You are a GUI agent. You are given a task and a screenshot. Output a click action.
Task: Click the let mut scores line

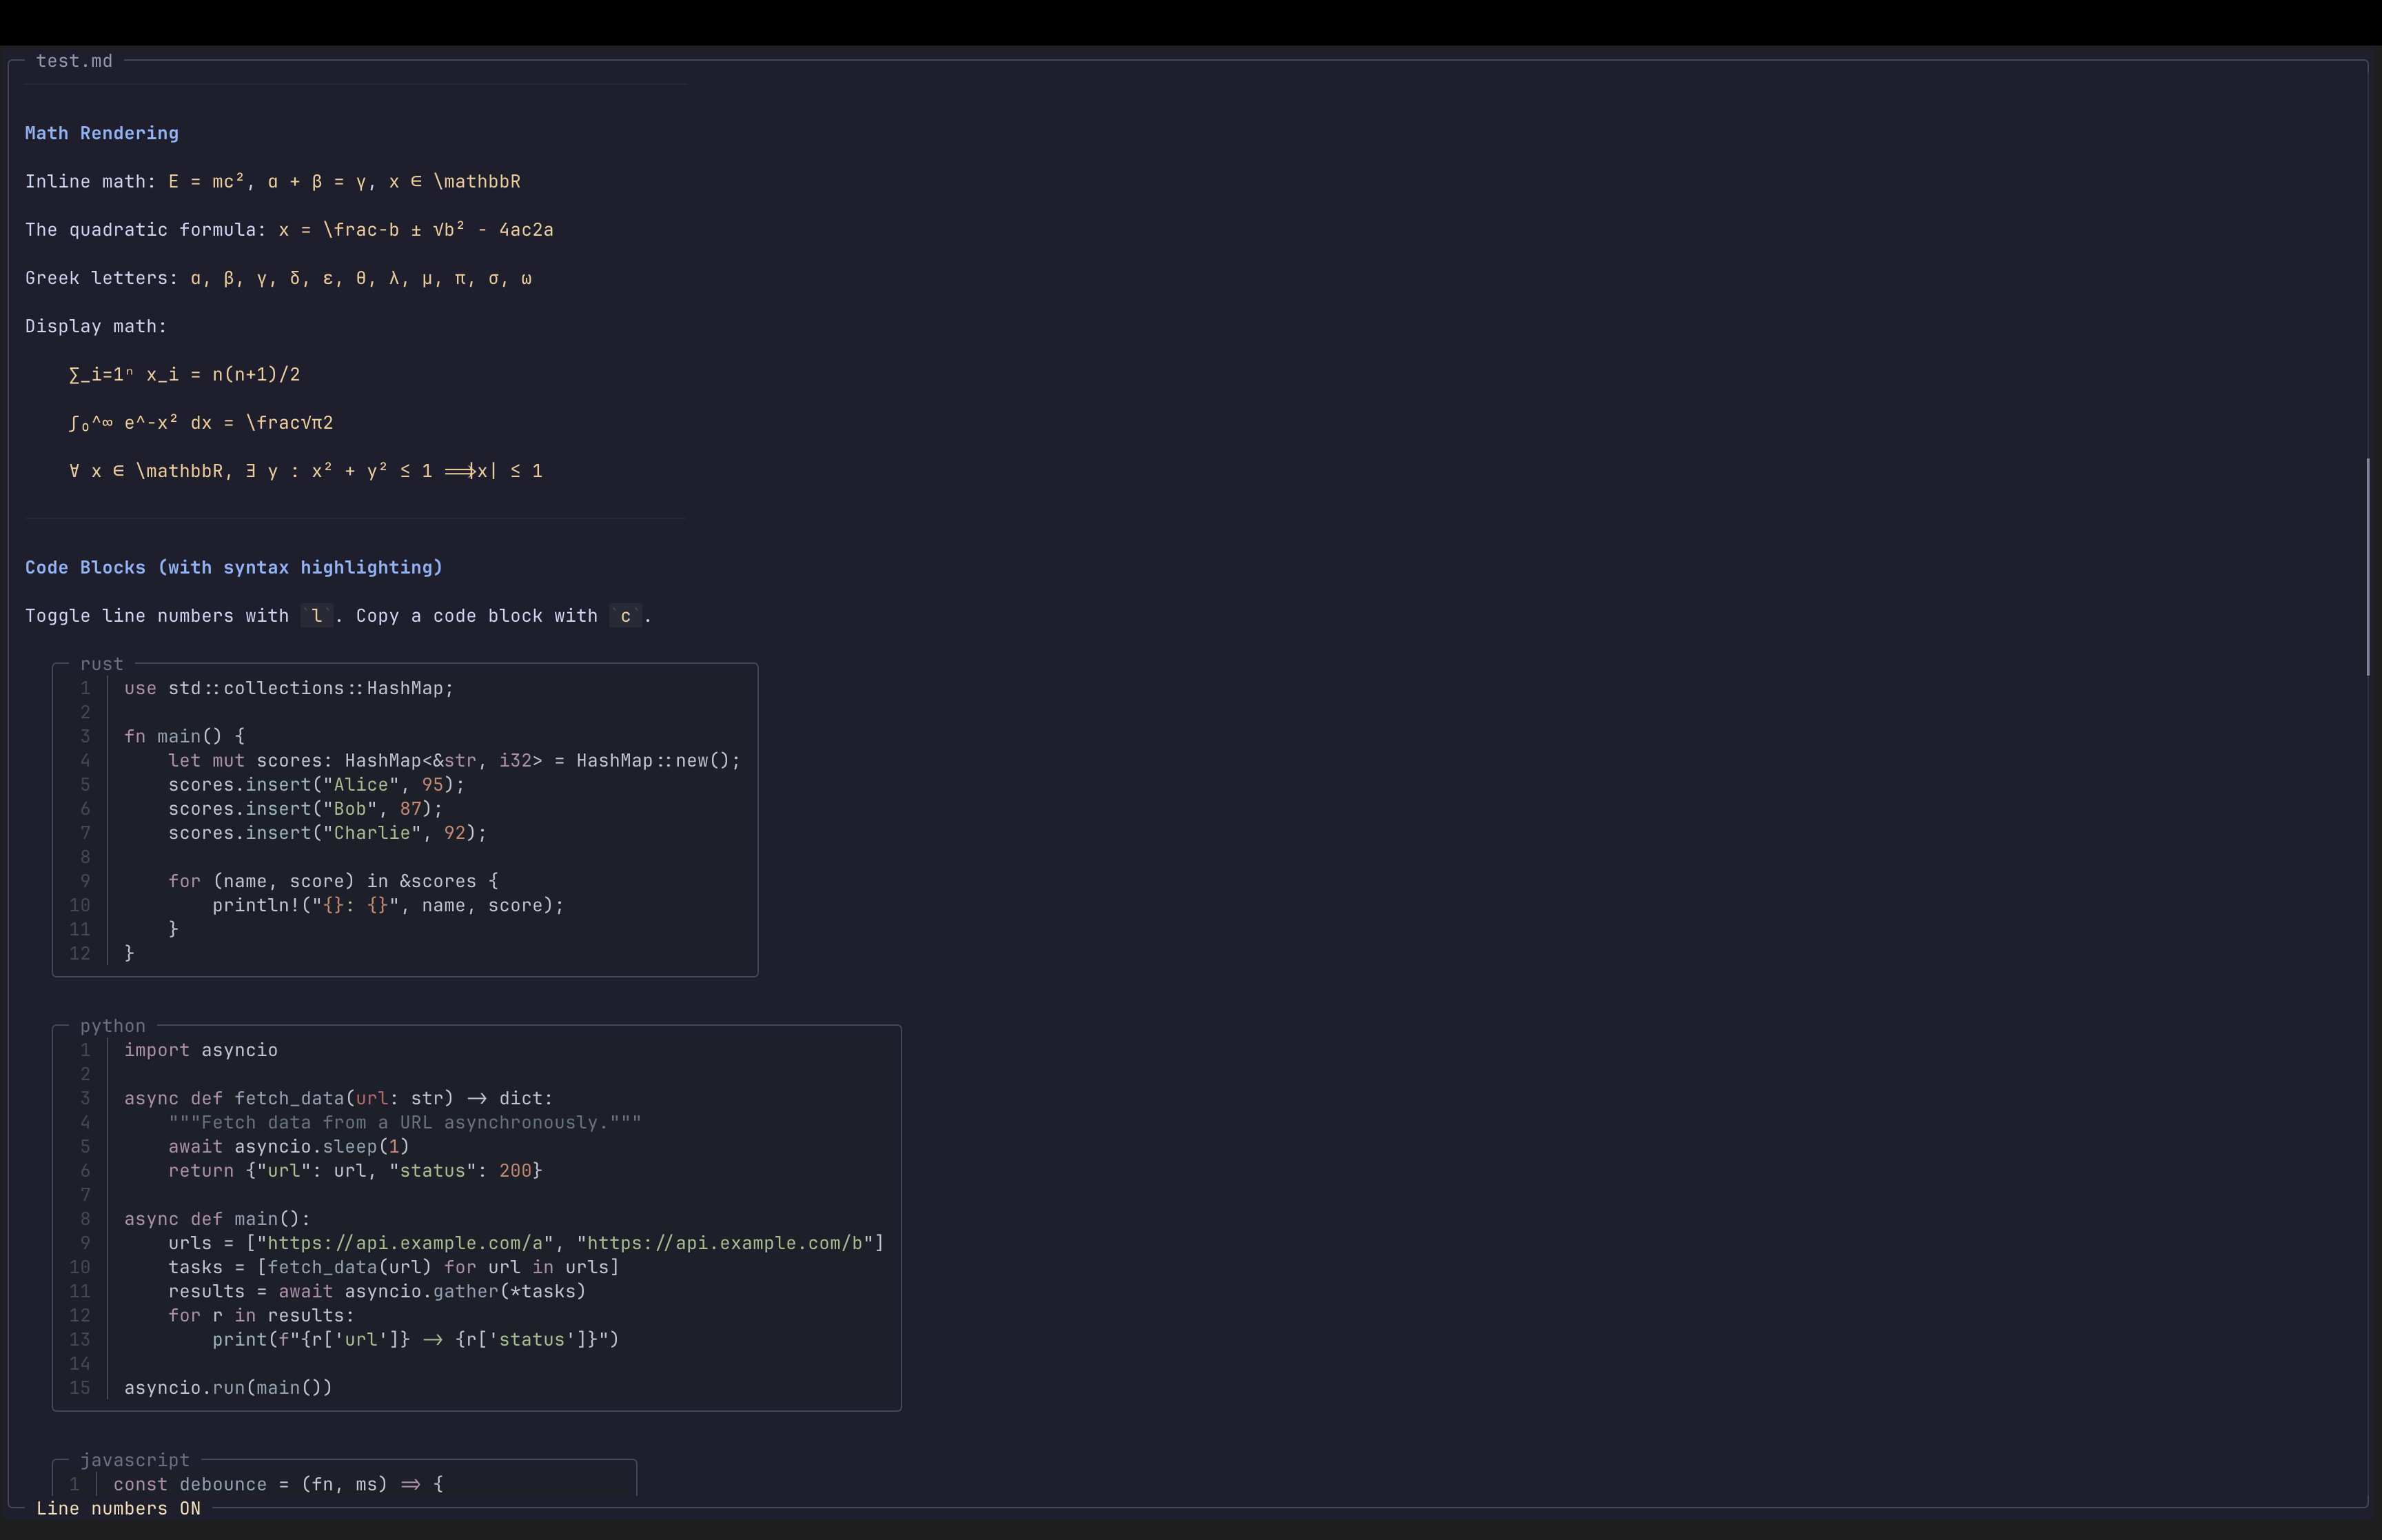coord(455,760)
